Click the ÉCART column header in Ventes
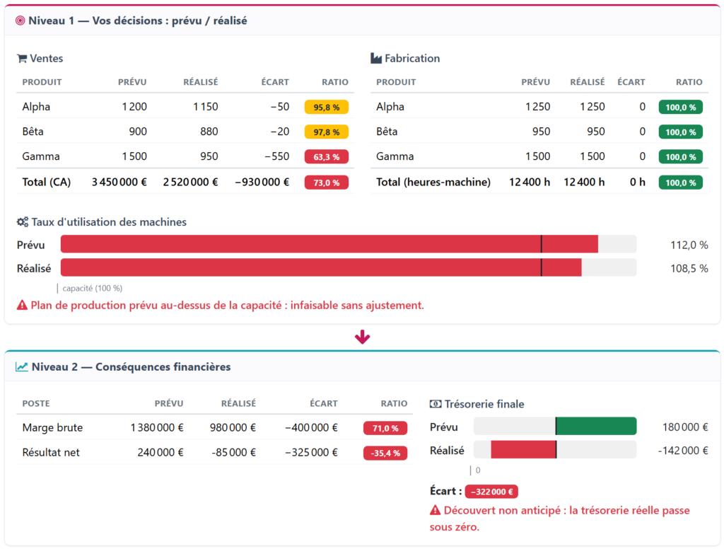This screenshot has height=549, width=724. [275, 82]
